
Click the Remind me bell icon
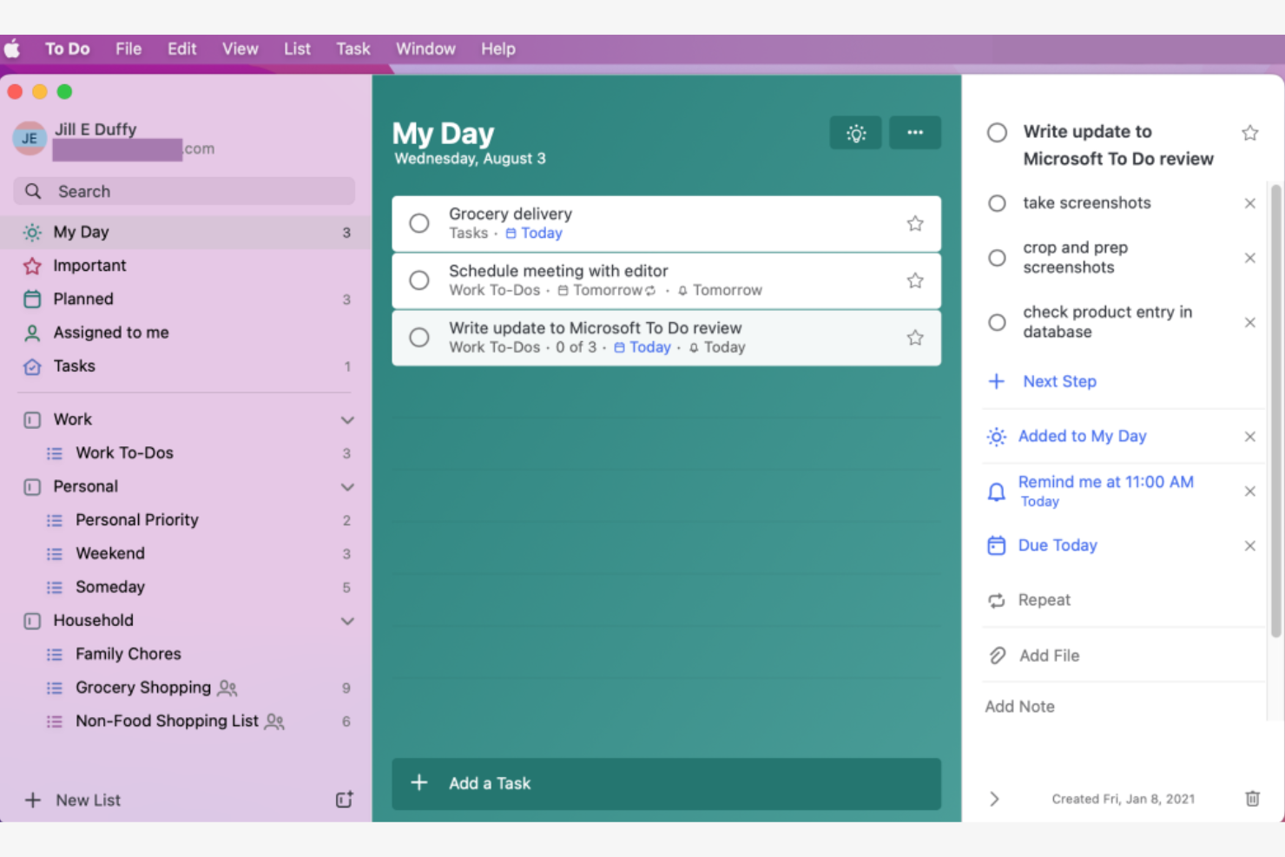pos(997,492)
